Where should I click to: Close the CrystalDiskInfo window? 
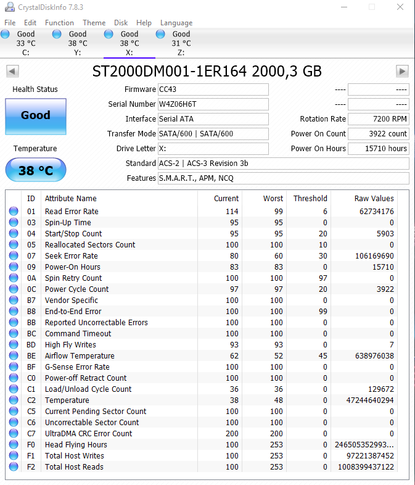400,7
